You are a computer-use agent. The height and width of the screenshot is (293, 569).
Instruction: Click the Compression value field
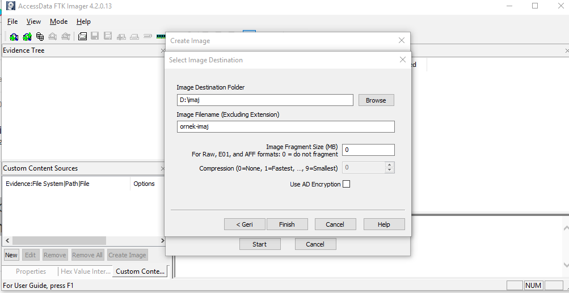[364, 168]
